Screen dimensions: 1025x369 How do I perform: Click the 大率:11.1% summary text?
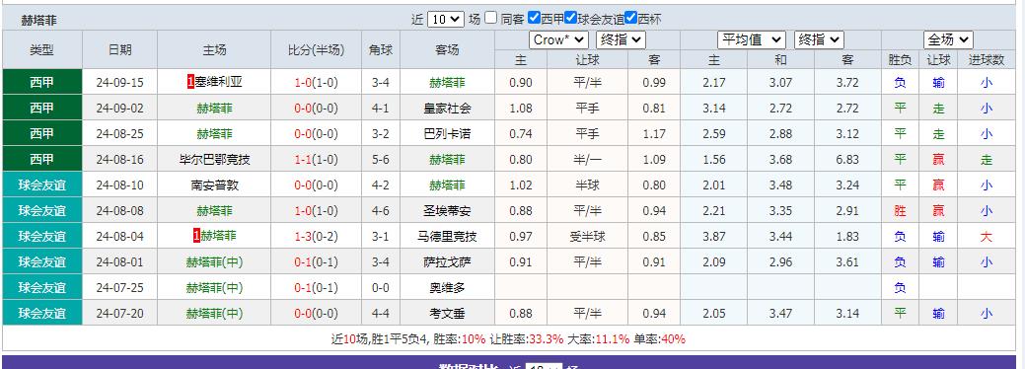[x=598, y=338]
